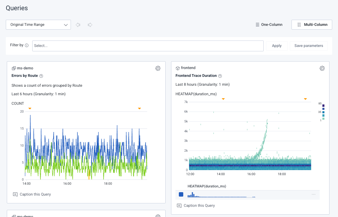The width and height of the screenshot is (338, 217).
Task: Click help icon beside Errors by Route
Action: (x=41, y=76)
